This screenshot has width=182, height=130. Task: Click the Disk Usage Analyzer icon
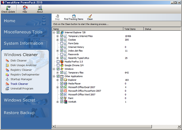coord(7,65)
